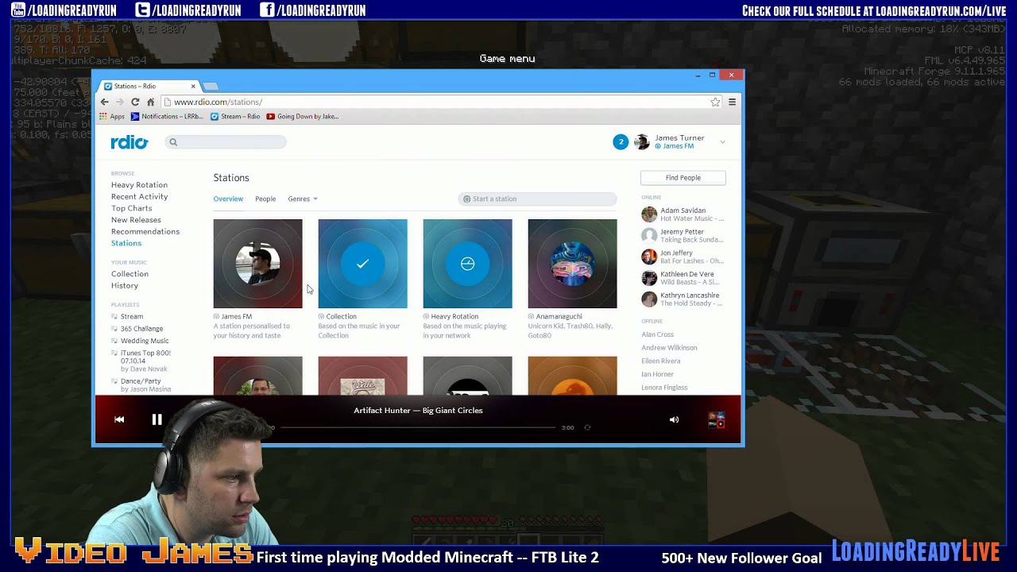
Task: Click the Rdio search box
Action: (226, 142)
